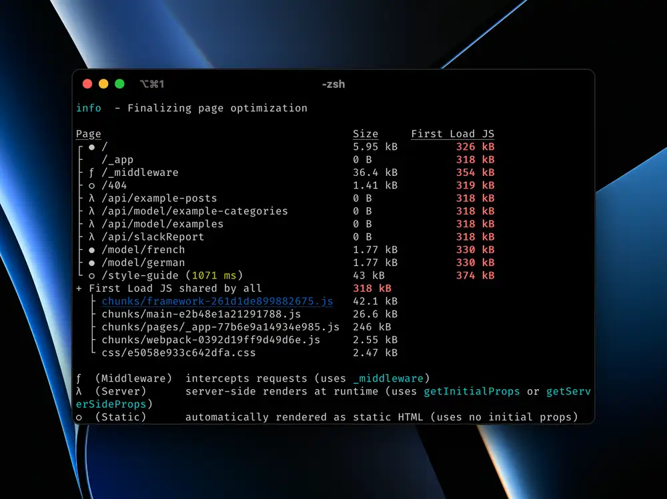This screenshot has height=499, width=667.
Task: Click the red "374 kB" value
Action: click(x=475, y=275)
